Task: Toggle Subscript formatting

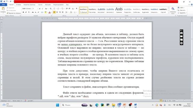Action: tap(36, 12)
